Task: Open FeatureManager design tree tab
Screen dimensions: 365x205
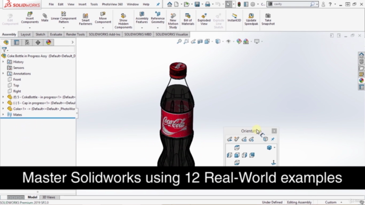Action: point(6,42)
